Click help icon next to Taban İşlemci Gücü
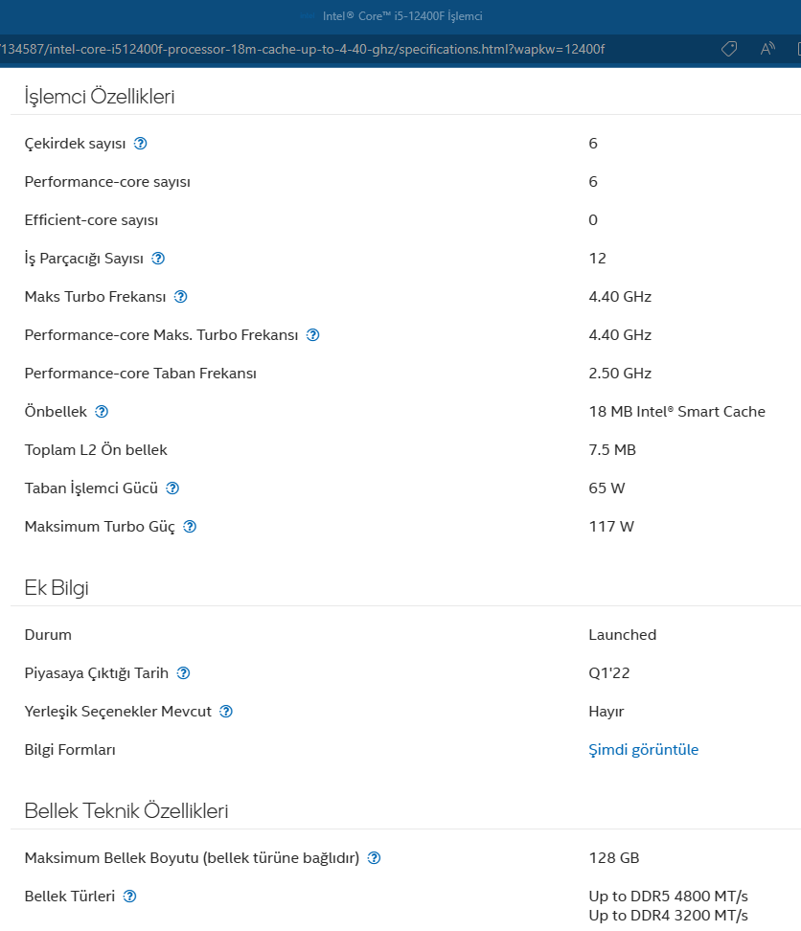The image size is (801, 931). (x=172, y=488)
